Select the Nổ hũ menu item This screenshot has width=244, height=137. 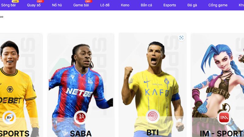tap(57, 5)
